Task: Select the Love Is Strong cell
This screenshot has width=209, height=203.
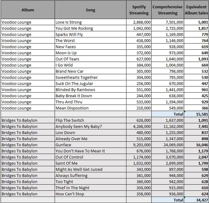Action: coord(91,22)
